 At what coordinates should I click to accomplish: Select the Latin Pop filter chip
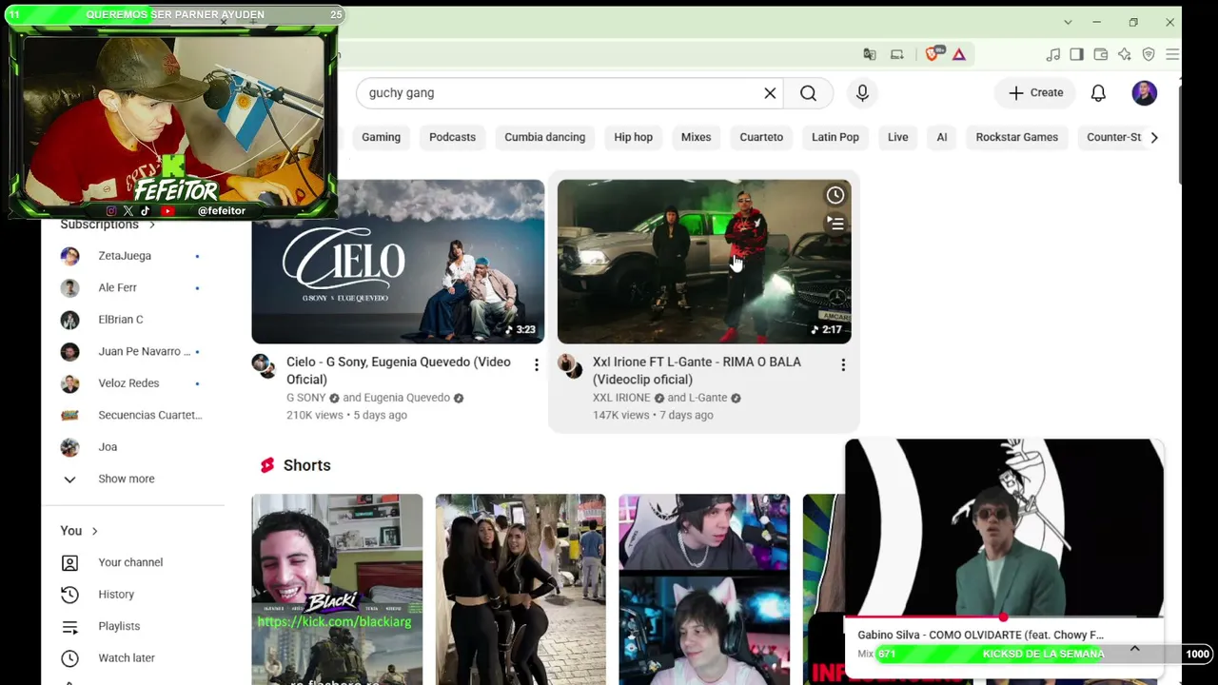tap(835, 137)
